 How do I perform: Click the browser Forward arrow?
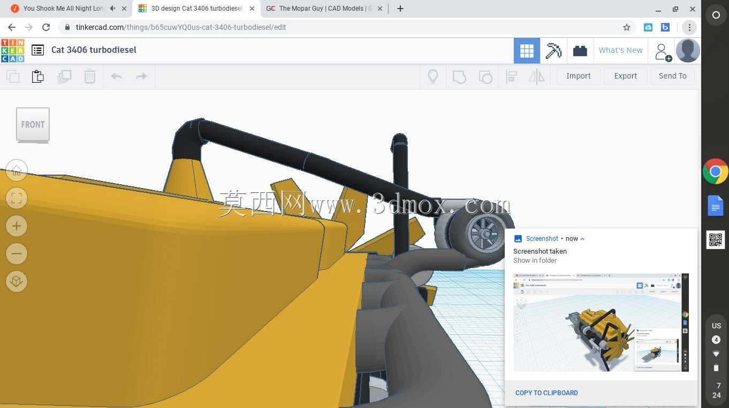point(29,27)
